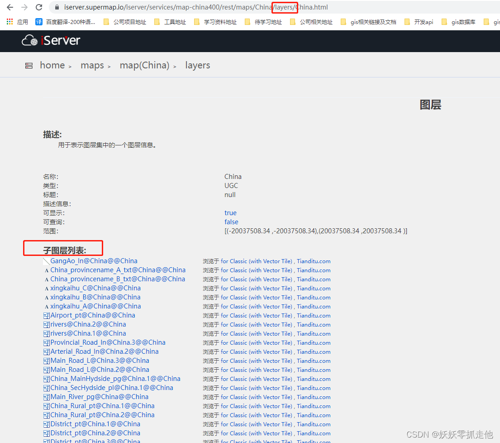Image resolution: width=500 pixels, height=443 pixels.
Task: Click the address bar URL
Action: (x=196, y=7)
